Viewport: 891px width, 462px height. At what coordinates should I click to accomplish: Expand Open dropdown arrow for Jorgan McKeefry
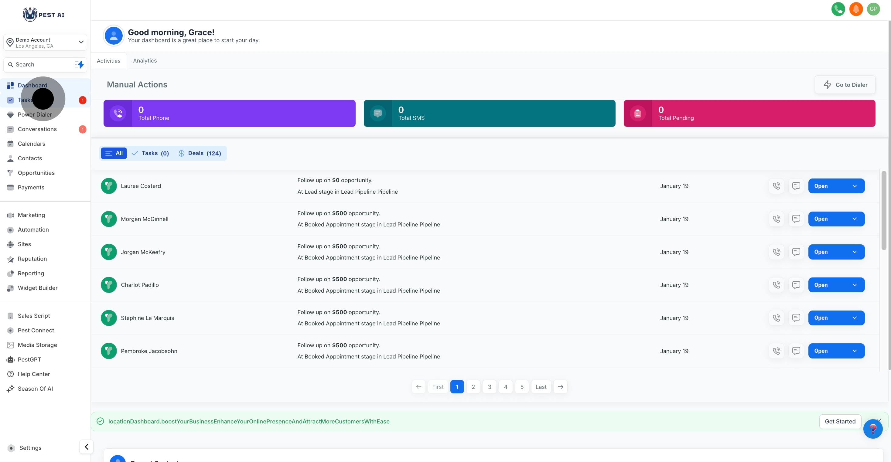[x=854, y=252]
